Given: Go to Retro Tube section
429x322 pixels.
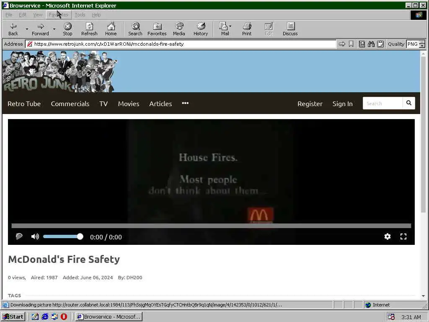Looking at the screenshot, I should [x=24, y=104].
